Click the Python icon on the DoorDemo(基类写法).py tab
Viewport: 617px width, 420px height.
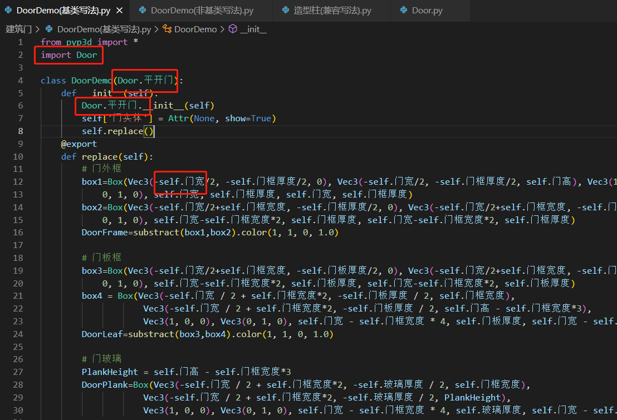pos(8,11)
